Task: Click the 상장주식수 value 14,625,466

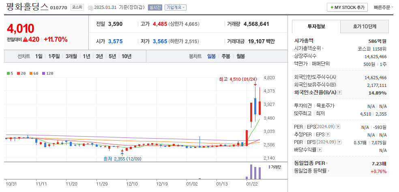Action: pos(375,57)
